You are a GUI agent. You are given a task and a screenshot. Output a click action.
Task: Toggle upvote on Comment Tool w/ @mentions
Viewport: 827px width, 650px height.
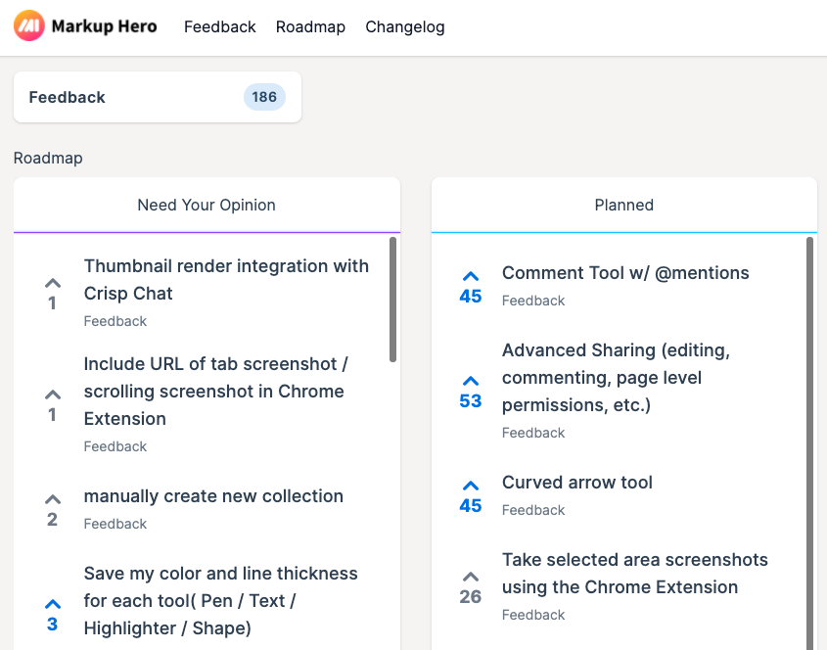(471, 287)
